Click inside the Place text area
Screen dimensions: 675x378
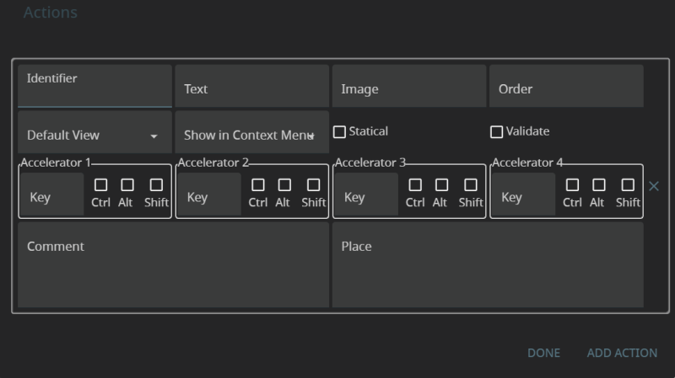click(487, 265)
